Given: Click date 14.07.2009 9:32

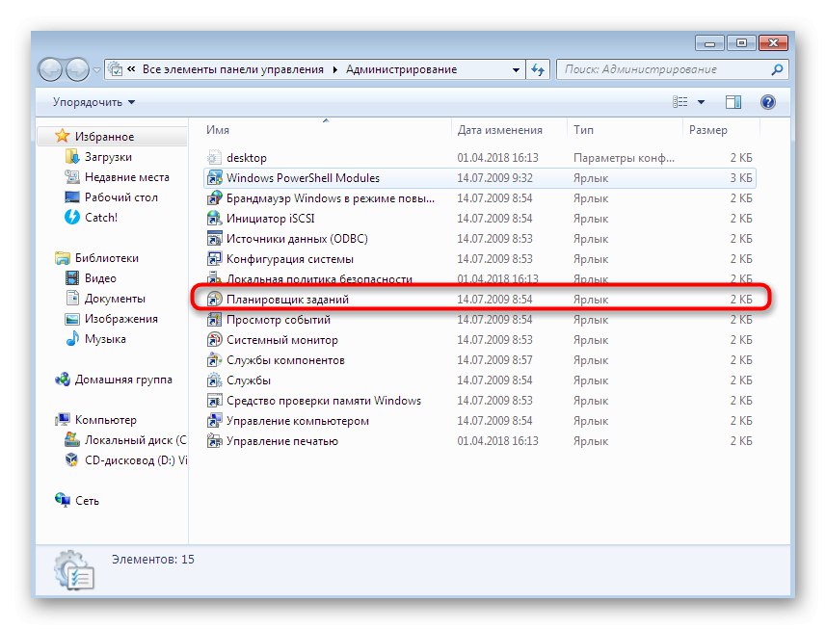Looking at the screenshot, I should tap(494, 178).
